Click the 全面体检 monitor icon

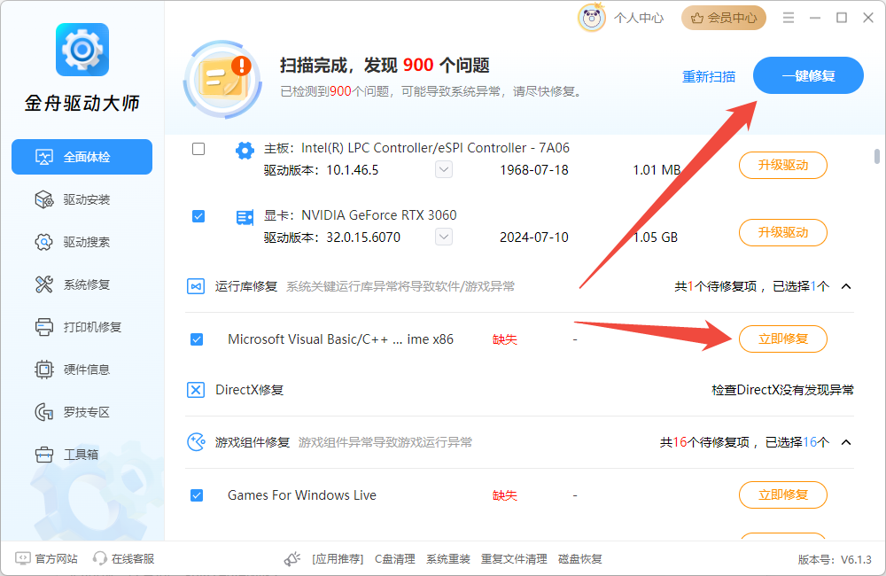(44, 157)
